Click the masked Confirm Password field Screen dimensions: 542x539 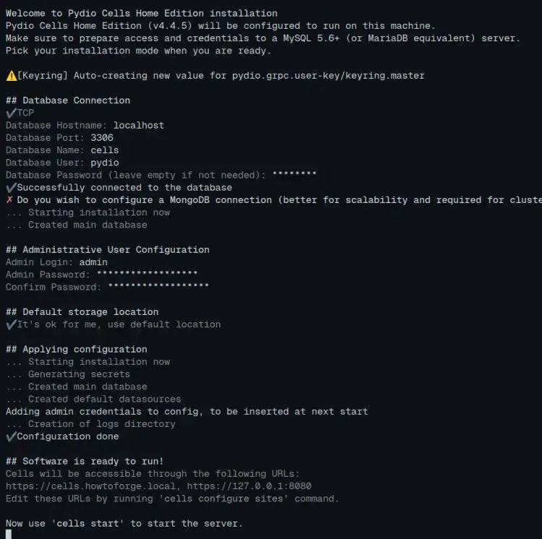[x=158, y=287]
